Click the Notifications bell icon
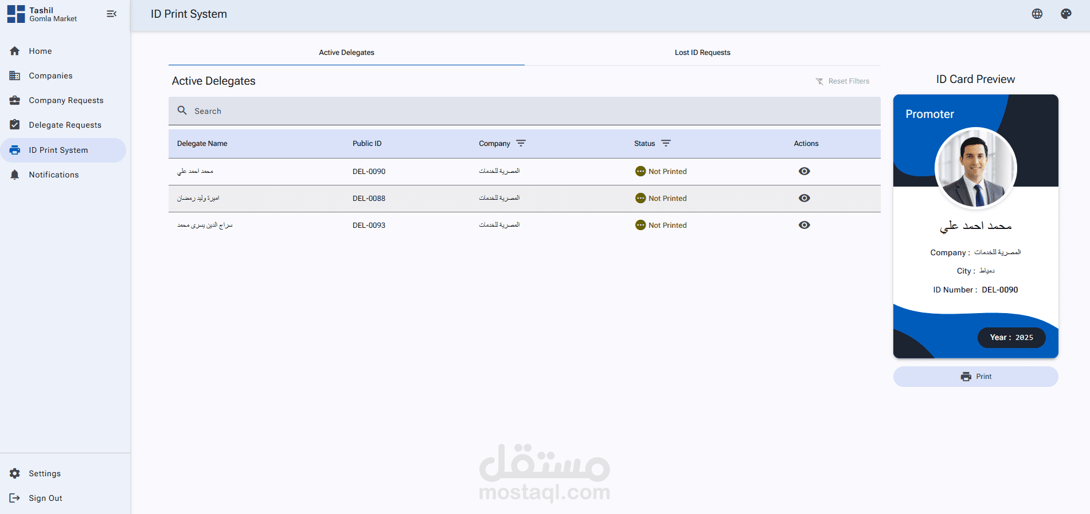The image size is (1090, 514). pos(15,175)
